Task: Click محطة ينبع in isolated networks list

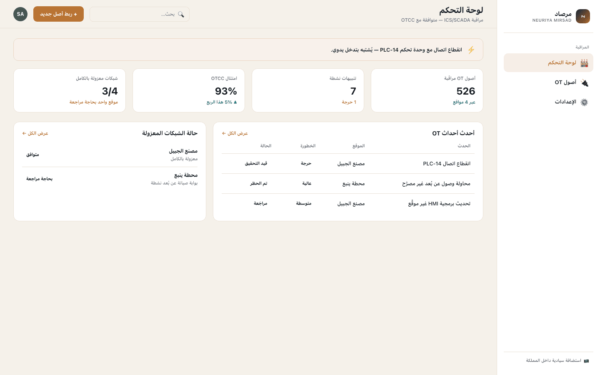Action: click(186, 175)
